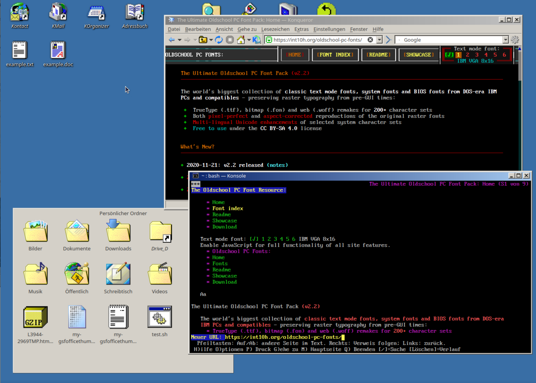Open the Google search box dropdown
Viewport: 536px width, 383px height.
point(505,40)
